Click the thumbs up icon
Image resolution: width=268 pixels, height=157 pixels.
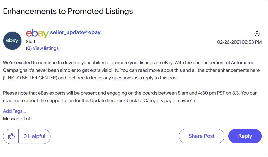point(11,136)
